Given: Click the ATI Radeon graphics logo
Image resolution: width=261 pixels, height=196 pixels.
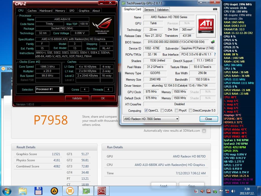Looking at the screenshot, I should point(206,26).
